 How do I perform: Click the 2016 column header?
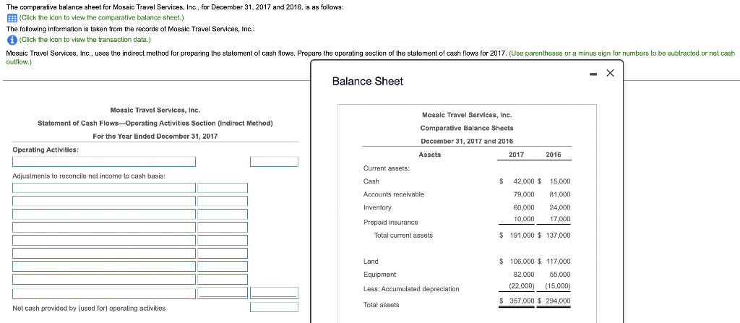(x=553, y=155)
